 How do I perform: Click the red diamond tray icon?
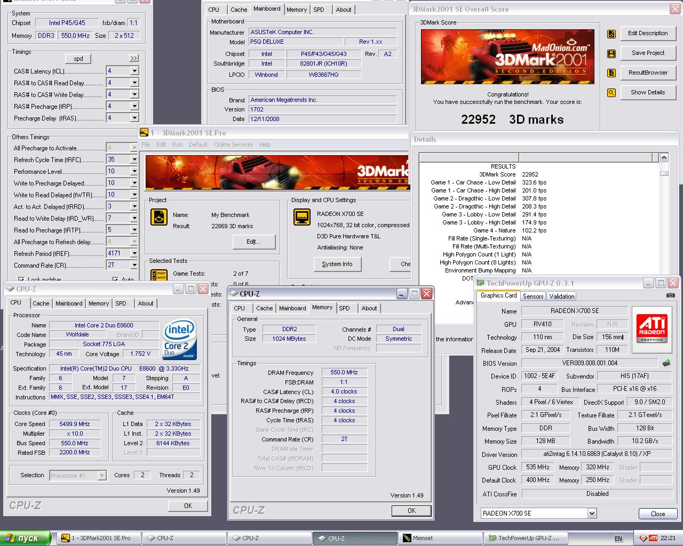click(x=644, y=538)
